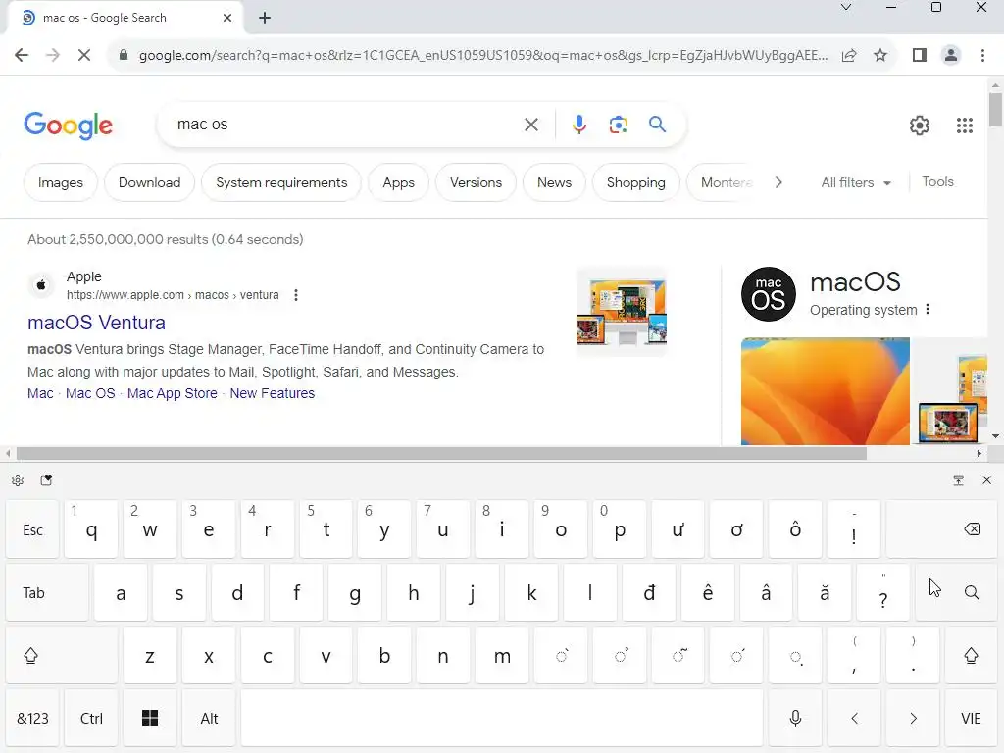
Task: Open the Tools search options
Action: pyautogui.click(x=937, y=181)
